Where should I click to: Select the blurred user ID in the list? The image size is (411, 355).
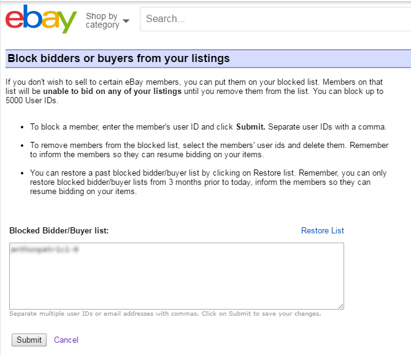click(45, 249)
